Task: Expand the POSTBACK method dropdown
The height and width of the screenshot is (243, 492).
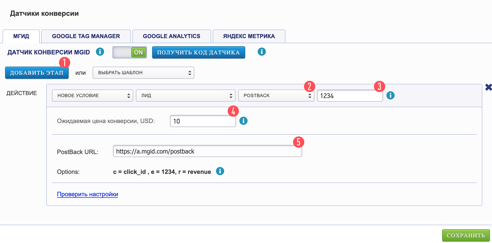Action: pos(276,96)
